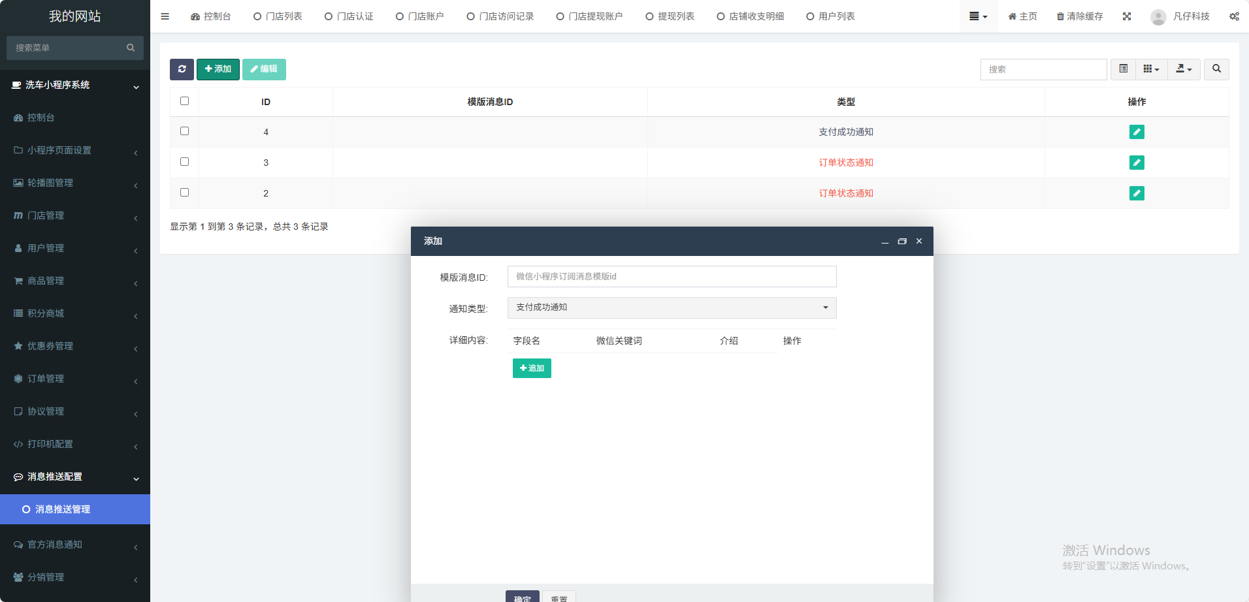The image size is (1249, 602).
Task: Click the magnifier search button beside table toolbar
Action: point(1216,69)
